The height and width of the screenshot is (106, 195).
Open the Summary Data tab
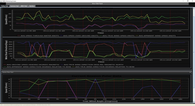pyautogui.click(x=14, y=6)
